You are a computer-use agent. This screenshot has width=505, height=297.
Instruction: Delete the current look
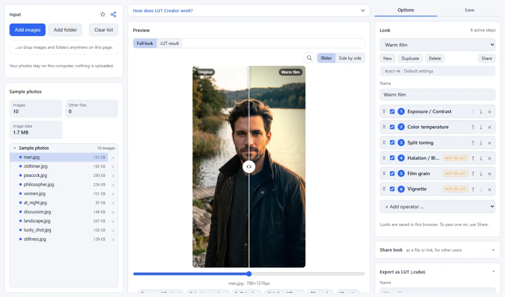(435, 58)
